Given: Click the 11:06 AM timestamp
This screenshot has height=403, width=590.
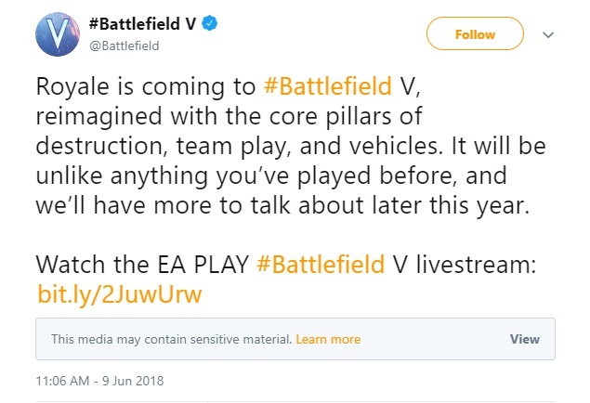Looking at the screenshot, I should coord(63,380).
